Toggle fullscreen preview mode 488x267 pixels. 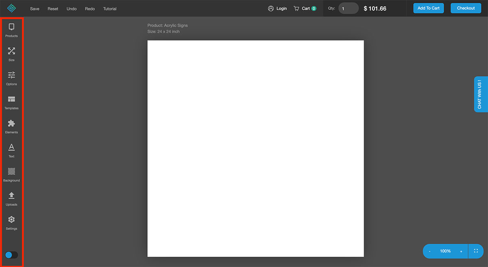click(x=475, y=251)
